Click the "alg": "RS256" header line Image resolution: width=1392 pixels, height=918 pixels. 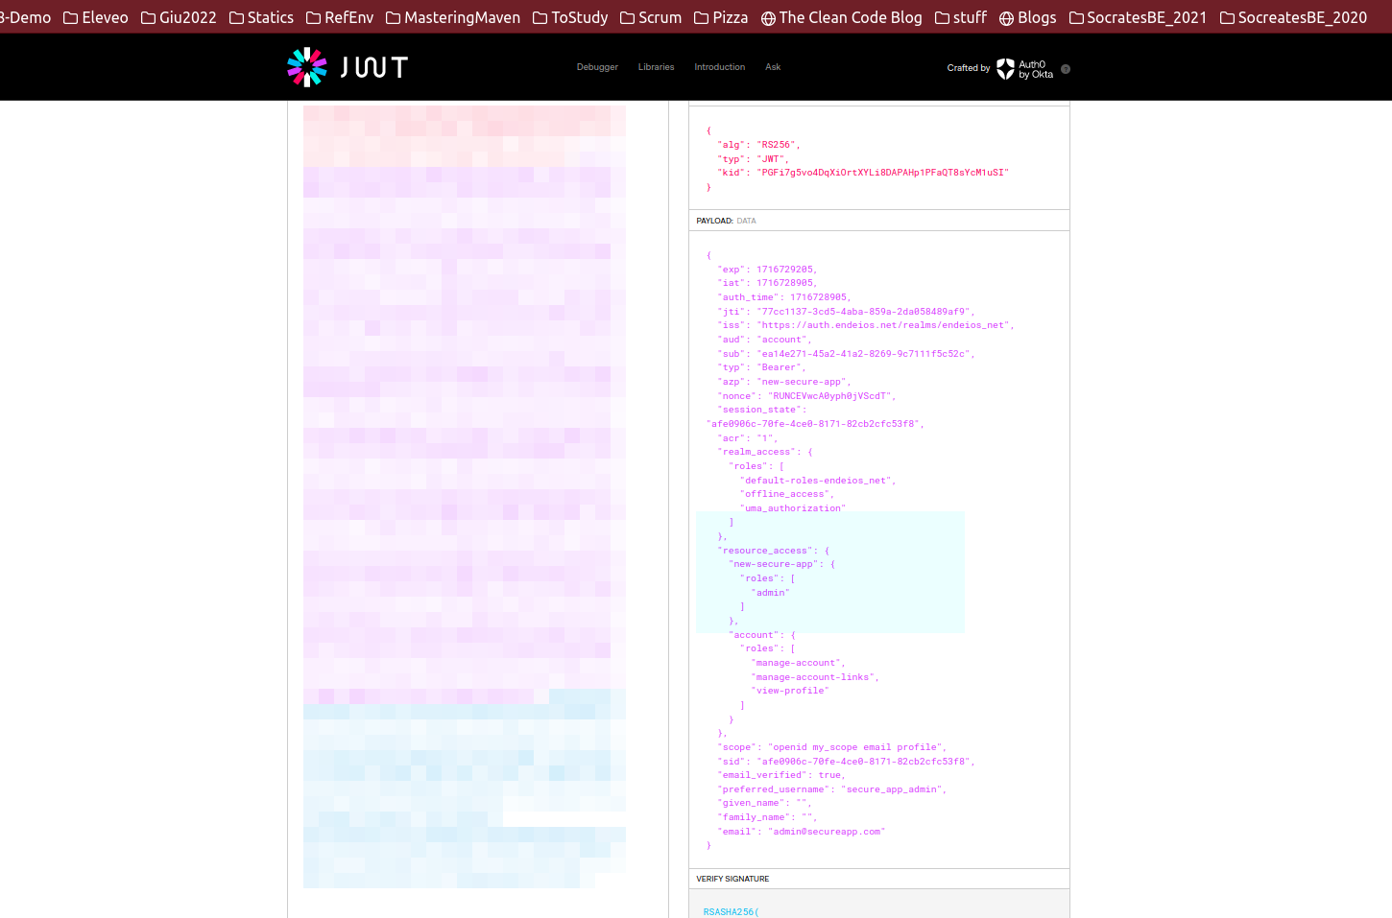758,145
